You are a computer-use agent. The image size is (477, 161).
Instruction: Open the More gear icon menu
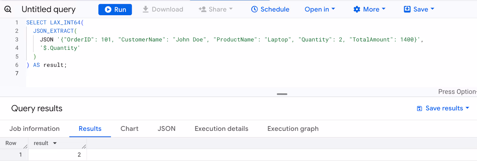click(x=357, y=9)
